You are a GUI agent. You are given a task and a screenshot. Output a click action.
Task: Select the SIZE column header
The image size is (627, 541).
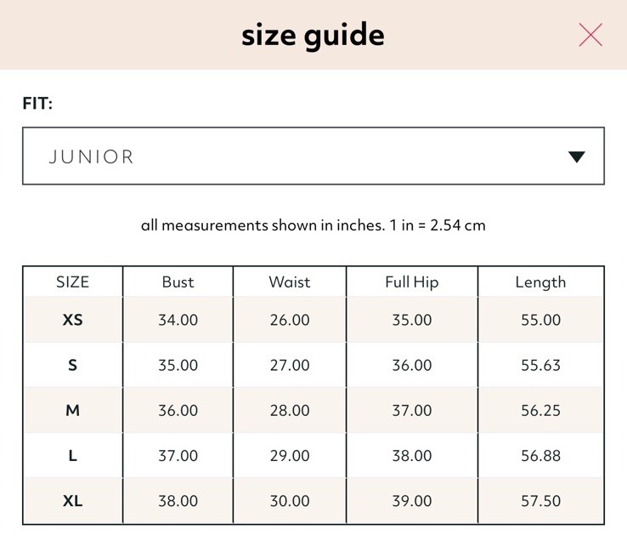pyautogui.click(x=72, y=282)
